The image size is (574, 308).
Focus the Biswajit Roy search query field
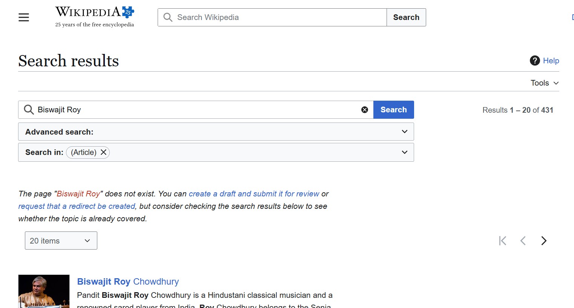(196, 110)
